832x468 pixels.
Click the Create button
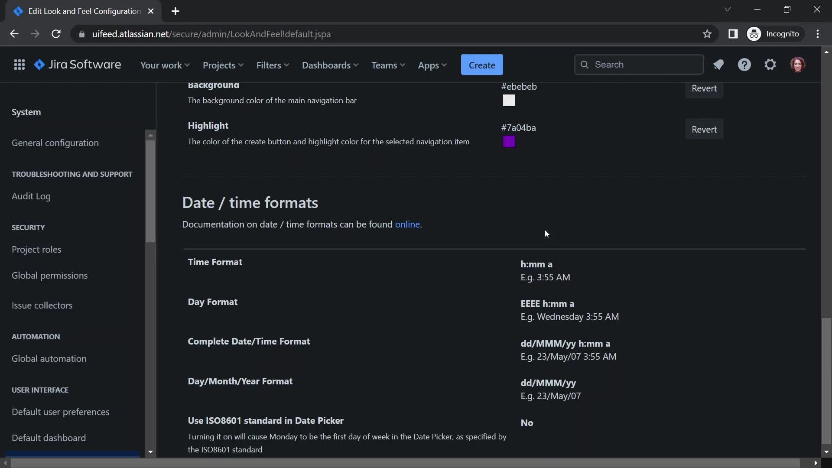coord(482,65)
